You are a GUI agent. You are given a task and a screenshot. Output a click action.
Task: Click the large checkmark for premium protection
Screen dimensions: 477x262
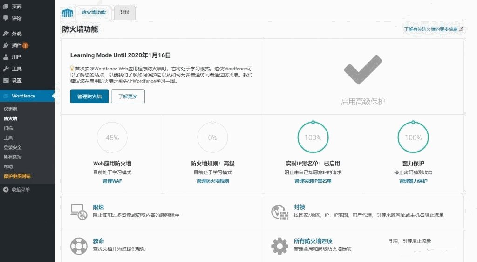point(363,70)
